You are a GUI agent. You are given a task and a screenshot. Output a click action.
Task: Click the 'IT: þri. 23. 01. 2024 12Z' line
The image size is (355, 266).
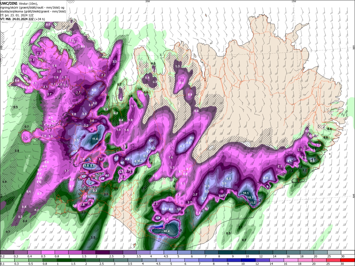click(x=17, y=15)
